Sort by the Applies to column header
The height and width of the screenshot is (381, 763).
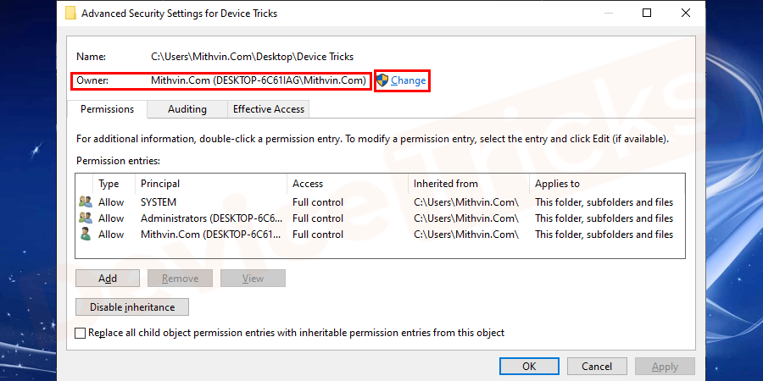[x=557, y=184]
